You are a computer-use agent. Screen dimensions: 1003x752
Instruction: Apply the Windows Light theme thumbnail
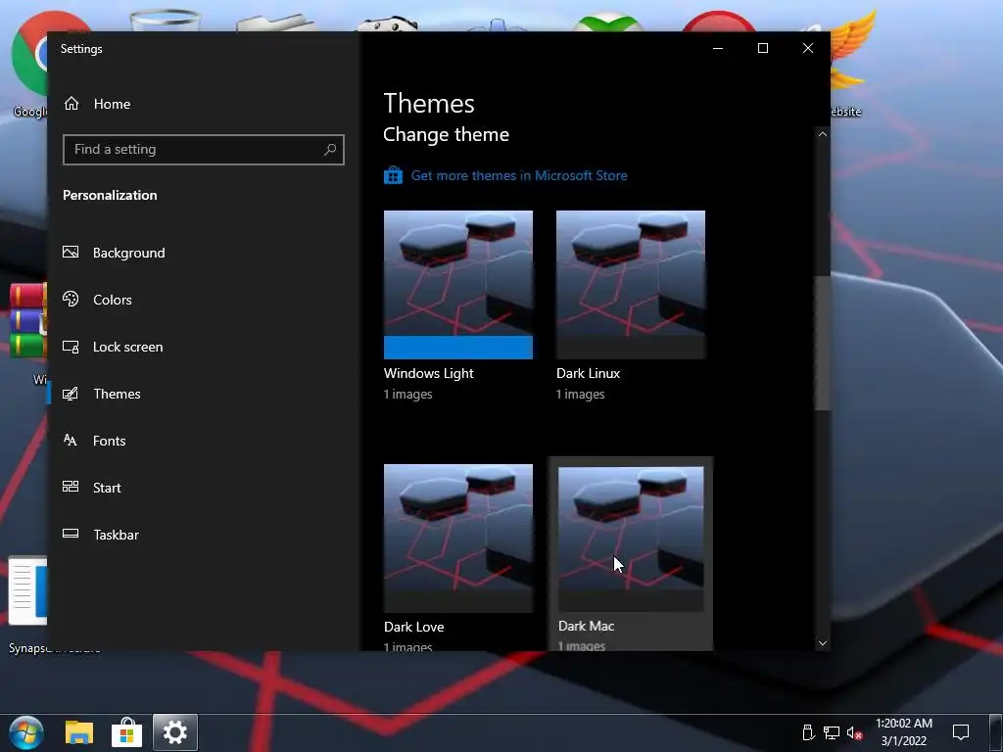click(x=458, y=285)
